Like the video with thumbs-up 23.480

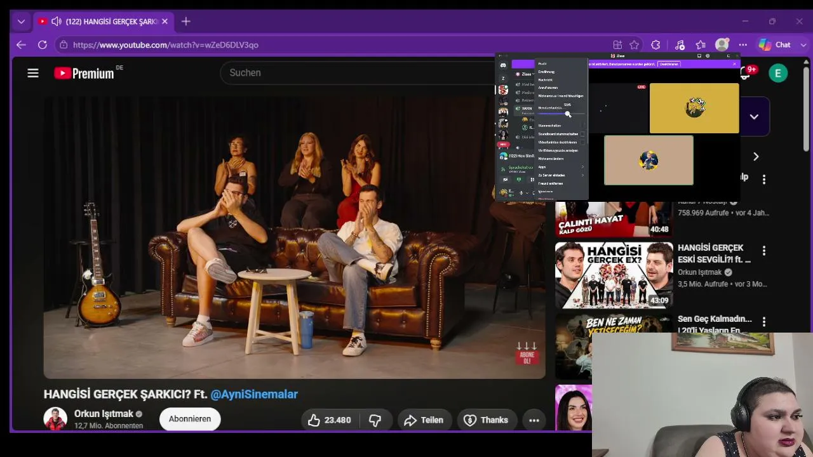[x=330, y=420]
